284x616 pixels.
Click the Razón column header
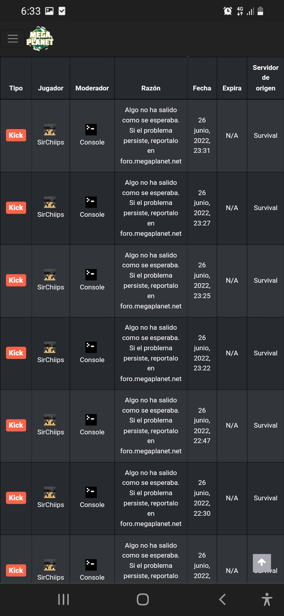[x=151, y=88]
